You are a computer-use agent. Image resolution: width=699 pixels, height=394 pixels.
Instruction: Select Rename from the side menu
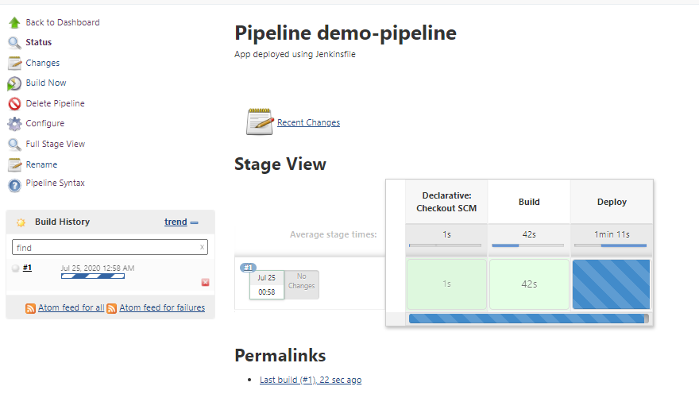pos(41,165)
